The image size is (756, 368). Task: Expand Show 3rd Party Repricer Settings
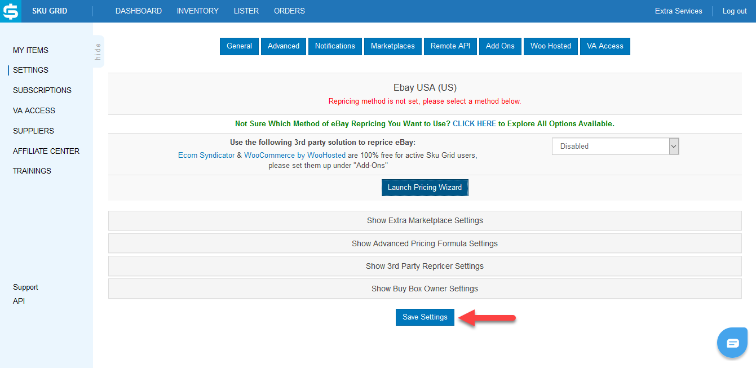425,266
